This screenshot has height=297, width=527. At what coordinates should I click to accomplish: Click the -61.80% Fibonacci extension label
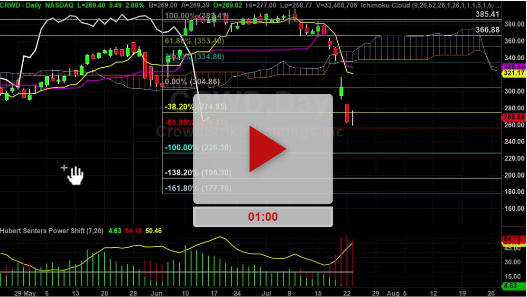tap(195, 122)
